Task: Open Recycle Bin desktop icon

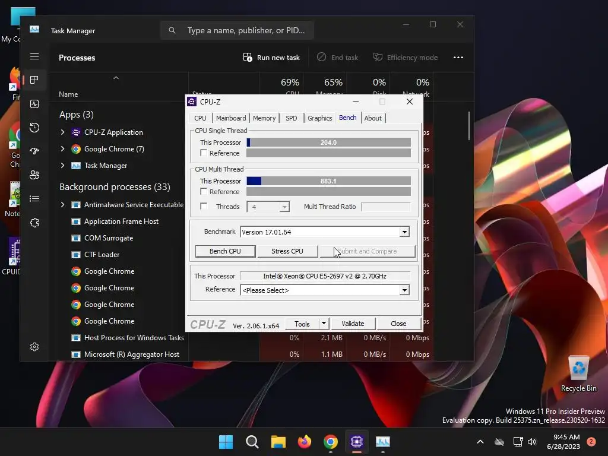Action: tap(578, 374)
